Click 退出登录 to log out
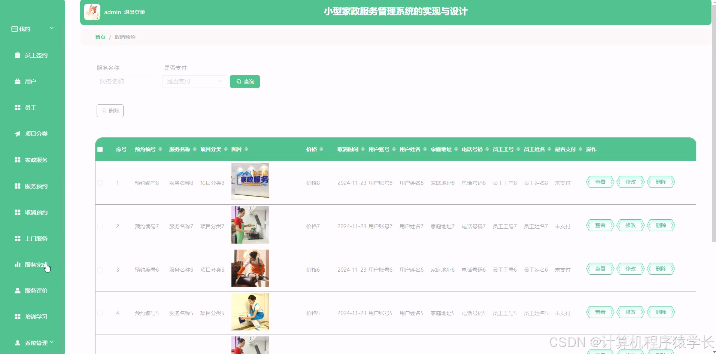 [x=134, y=12]
